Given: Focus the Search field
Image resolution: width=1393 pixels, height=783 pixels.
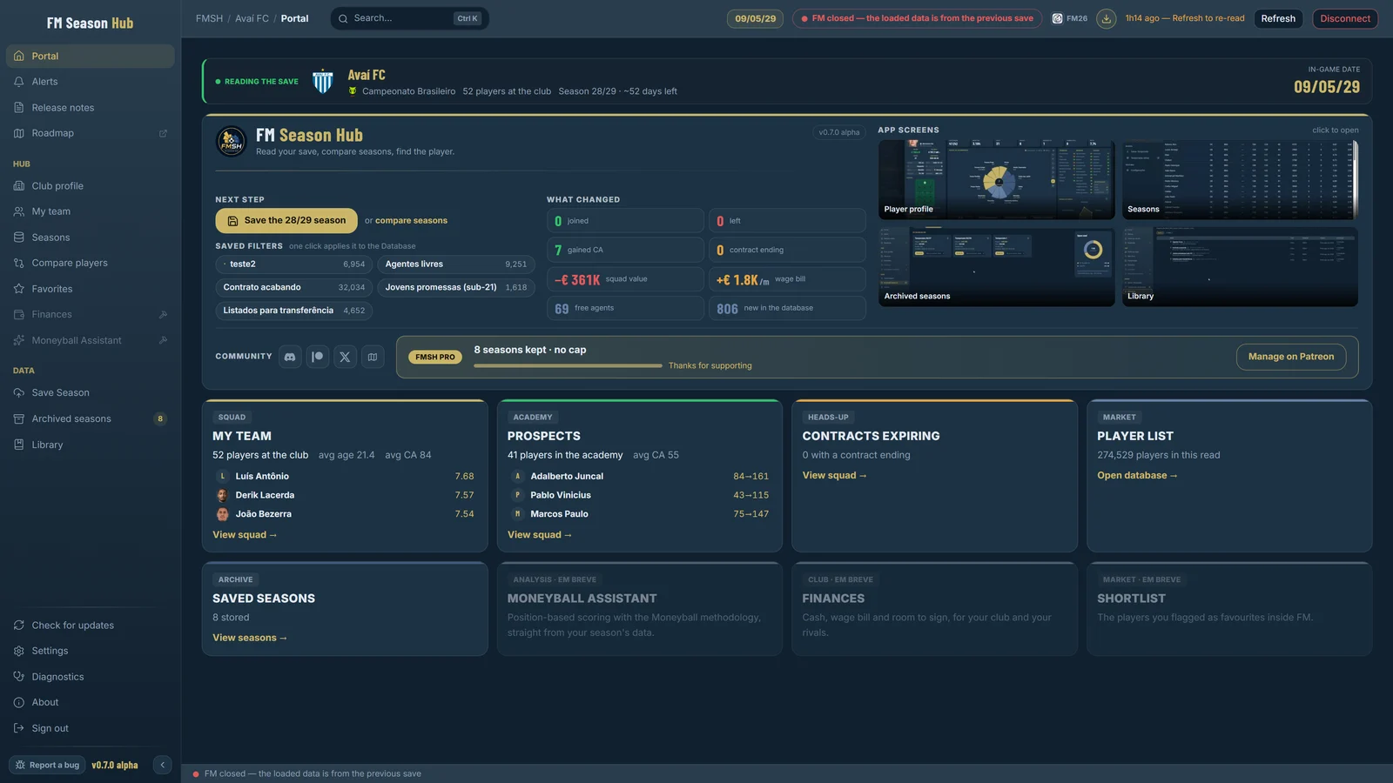Looking at the screenshot, I should (409, 18).
